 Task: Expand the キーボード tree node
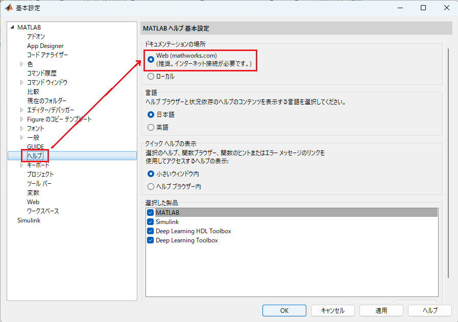click(21, 165)
